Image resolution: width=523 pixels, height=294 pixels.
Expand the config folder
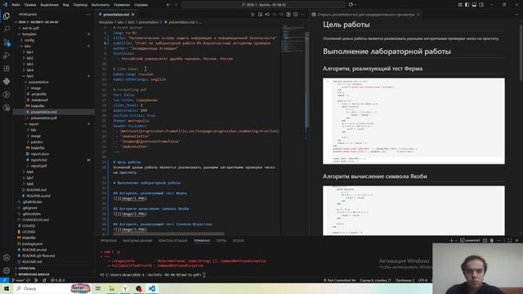[x=29, y=40]
